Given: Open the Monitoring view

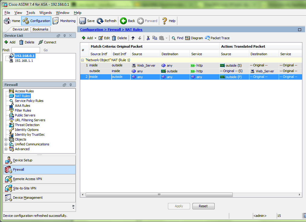Looking at the screenshot, I should coord(64,21).
